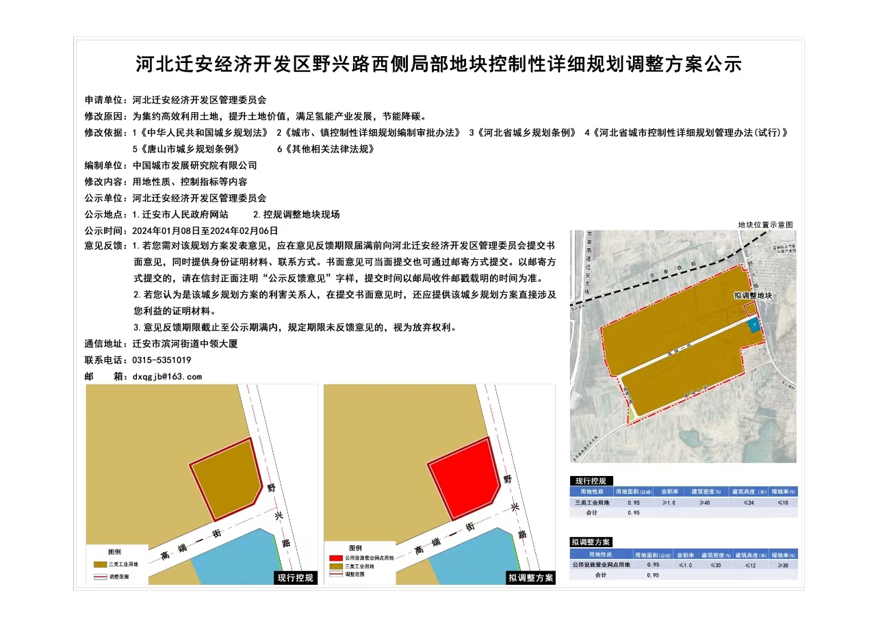The image size is (876, 619).
Task: Click the ≤24 建筑高度 cell
Action: [749, 503]
